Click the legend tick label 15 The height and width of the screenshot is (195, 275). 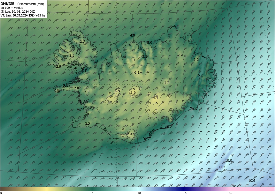coord(185,193)
